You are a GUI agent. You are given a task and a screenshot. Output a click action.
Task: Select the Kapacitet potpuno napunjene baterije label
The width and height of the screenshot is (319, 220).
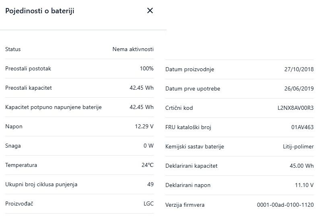(54, 107)
